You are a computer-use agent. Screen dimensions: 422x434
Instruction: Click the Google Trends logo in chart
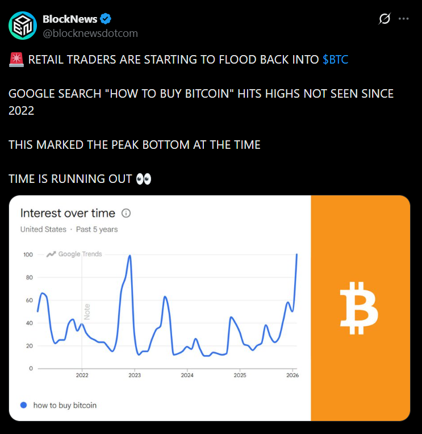[x=74, y=254]
